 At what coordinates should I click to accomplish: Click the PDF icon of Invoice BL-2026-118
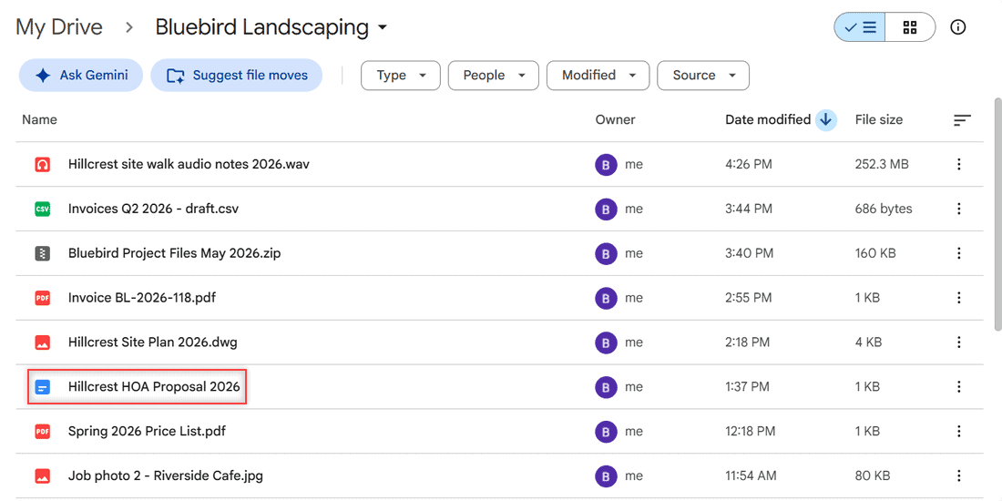(x=42, y=298)
